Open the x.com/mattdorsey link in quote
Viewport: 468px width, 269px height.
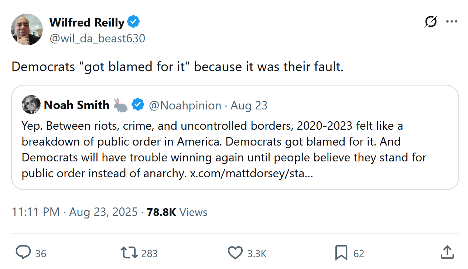(251, 173)
